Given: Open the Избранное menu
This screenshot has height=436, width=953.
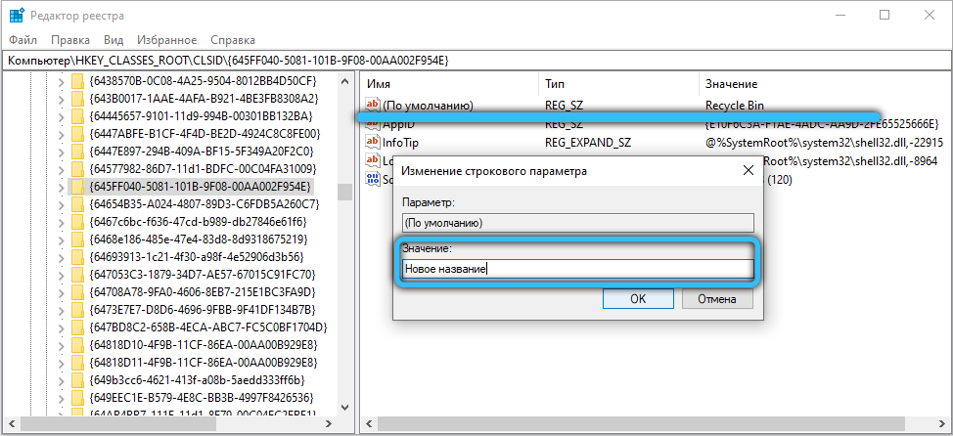Looking at the screenshot, I should (167, 41).
